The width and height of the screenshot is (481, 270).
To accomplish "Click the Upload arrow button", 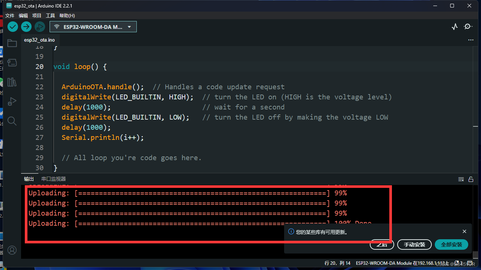I will click(x=26, y=27).
